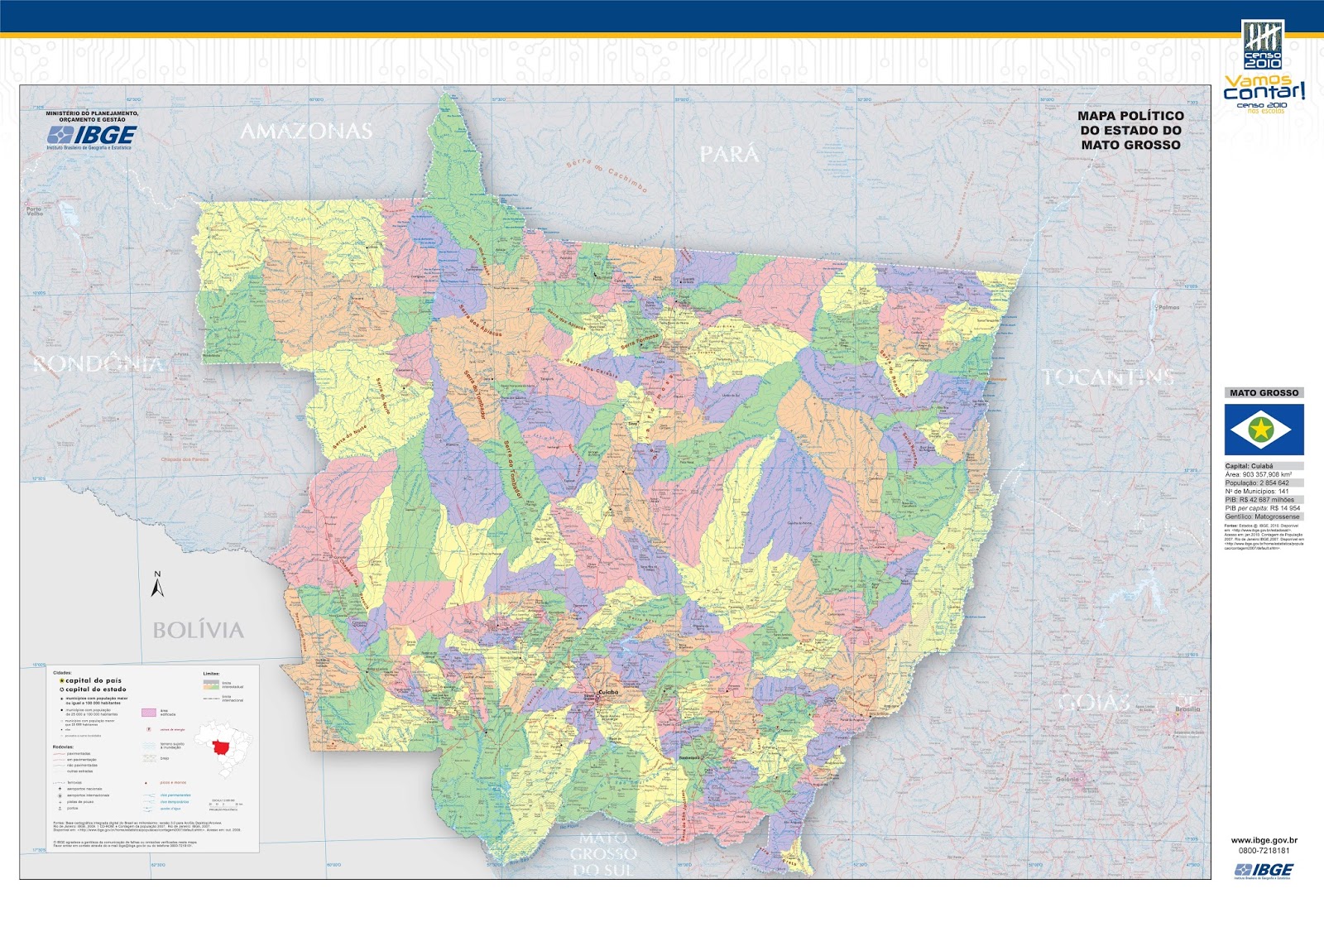Enable the terreno sujeito à inundação symbol
The height and width of the screenshot is (927, 1324).
click(148, 746)
